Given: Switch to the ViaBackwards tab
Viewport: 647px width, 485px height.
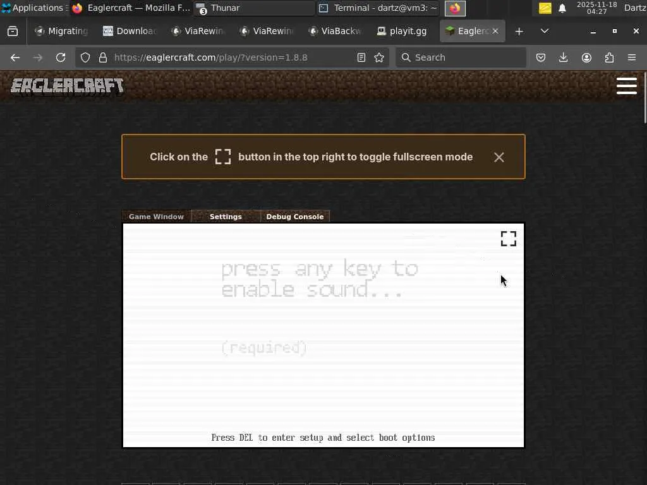Looking at the screenshot, I should click(335, 31).
